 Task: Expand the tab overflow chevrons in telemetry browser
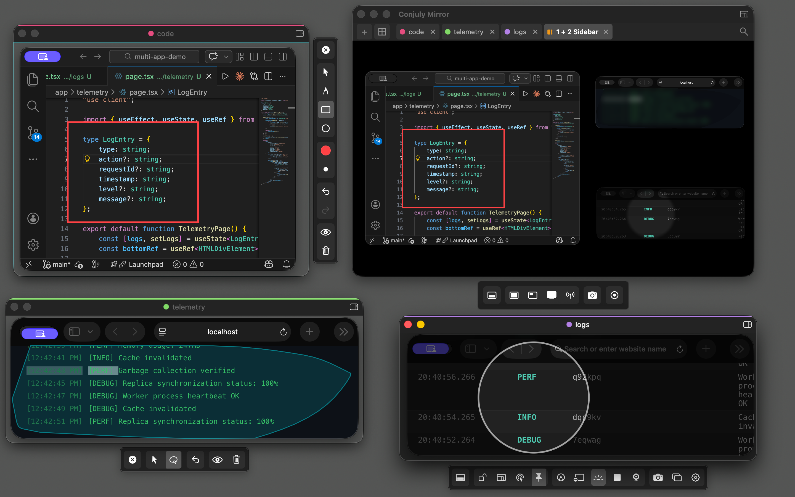coord(343,332)
